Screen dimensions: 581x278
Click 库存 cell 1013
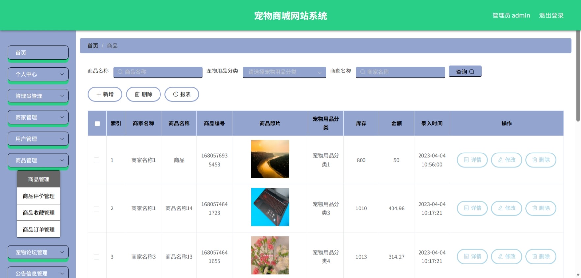361,257
